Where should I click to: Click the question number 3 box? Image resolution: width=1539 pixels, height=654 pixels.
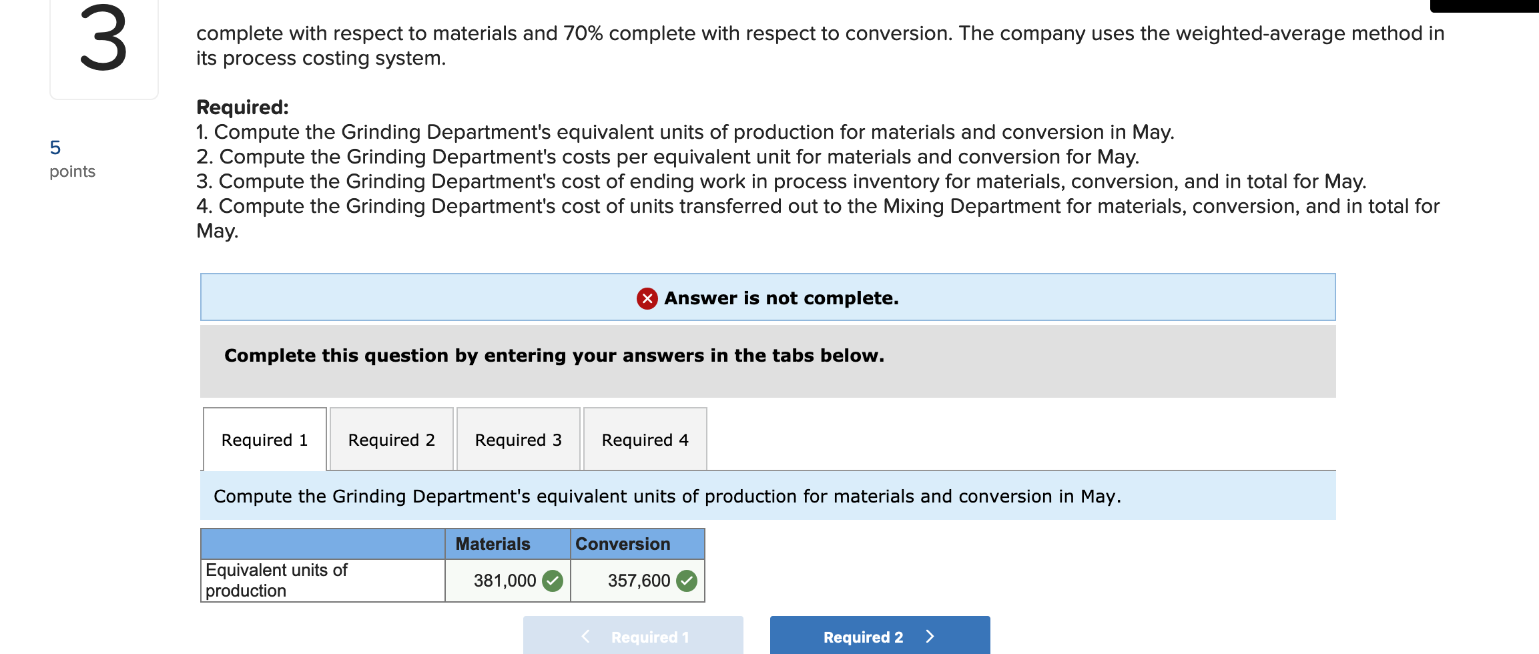[104, 43]
